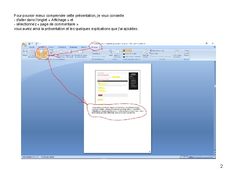Screen dimensions: 237x178
Task: Click Ajuster à la fenêtre
Action: pyautogui.click(x=117, y=53)
